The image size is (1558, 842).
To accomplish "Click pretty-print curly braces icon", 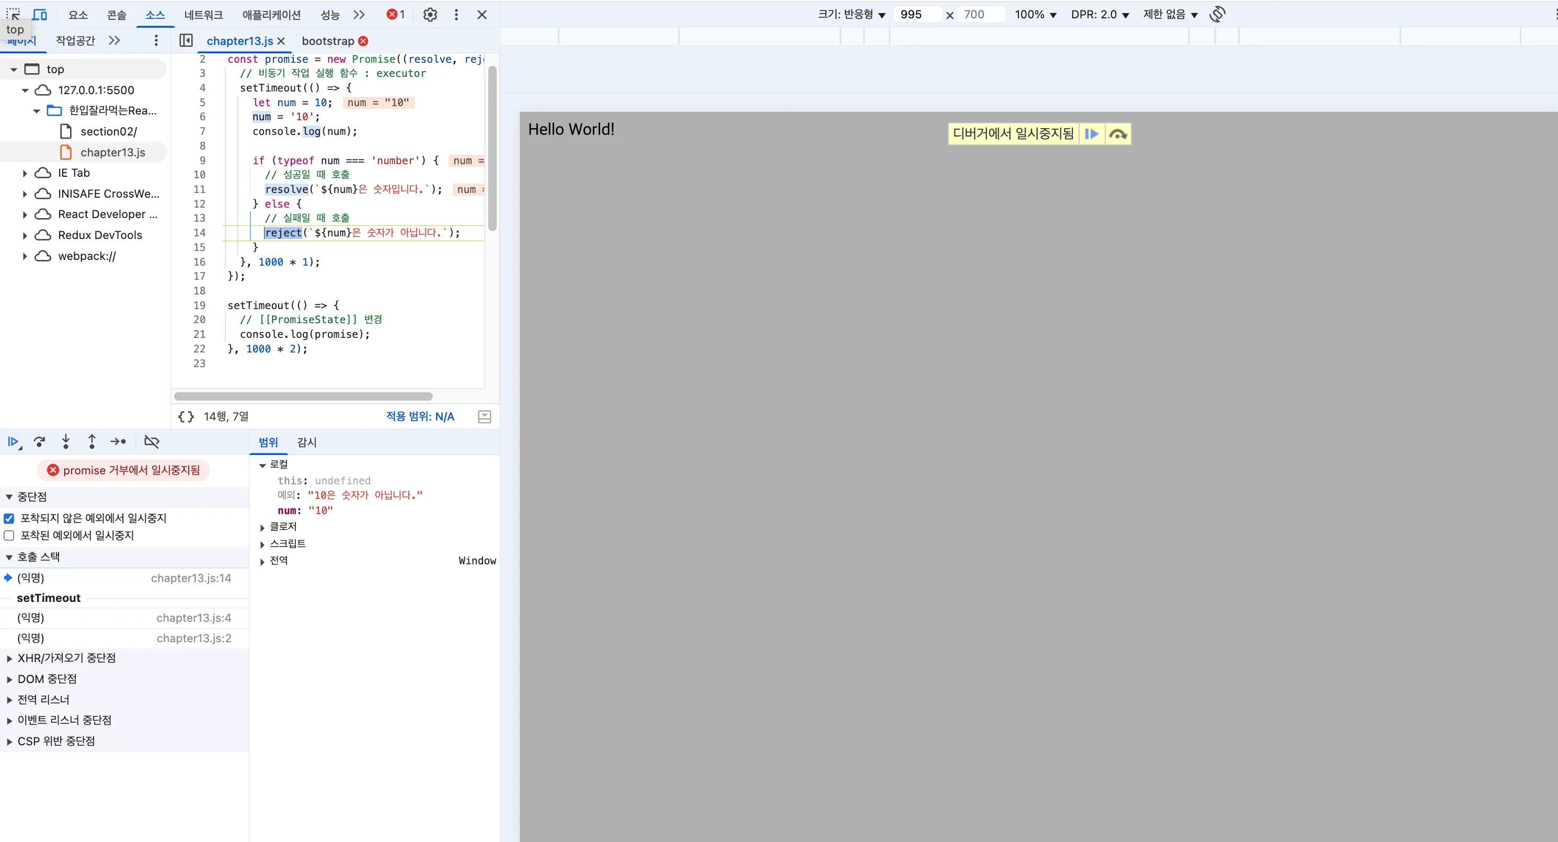I will click(x=186, y=417).
